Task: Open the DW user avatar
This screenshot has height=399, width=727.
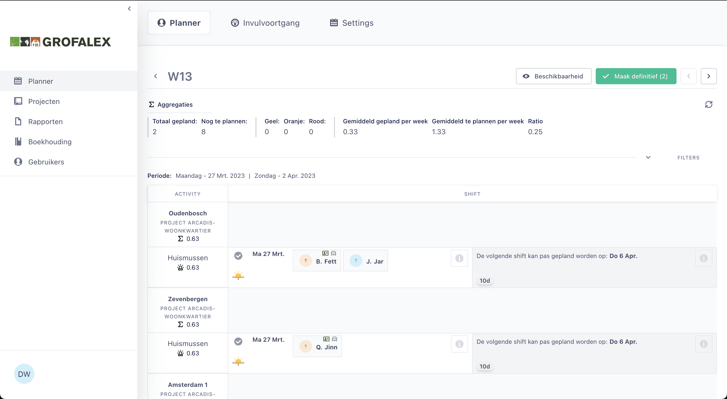Action: pyautogui.click(x=24, y=374)
